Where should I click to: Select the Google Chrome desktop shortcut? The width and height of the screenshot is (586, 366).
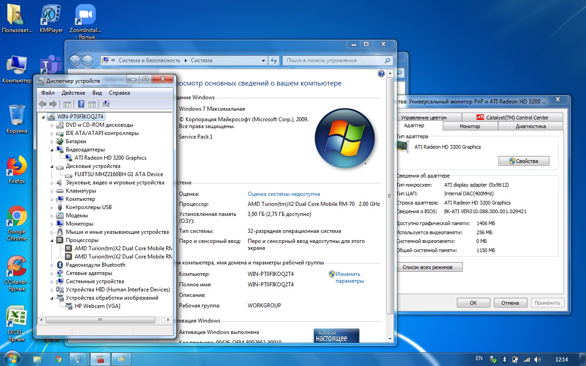click(x=17, y=223)
